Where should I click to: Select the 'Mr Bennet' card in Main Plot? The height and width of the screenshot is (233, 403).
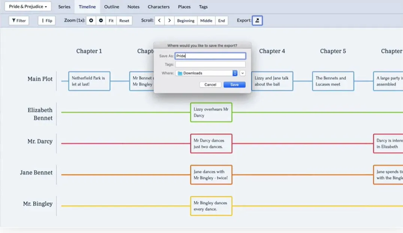tap(142, 81)
